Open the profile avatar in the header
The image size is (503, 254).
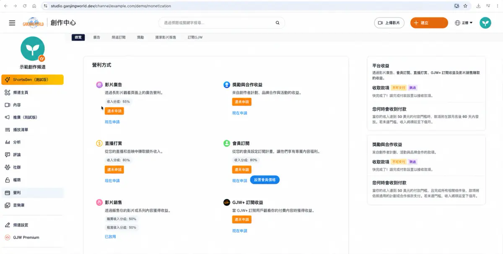[485, 23]
